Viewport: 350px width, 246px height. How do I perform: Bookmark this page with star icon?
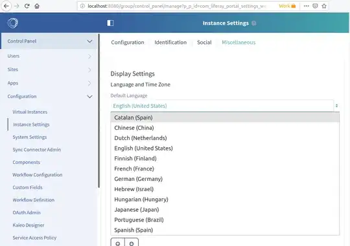tap(324, 6)
